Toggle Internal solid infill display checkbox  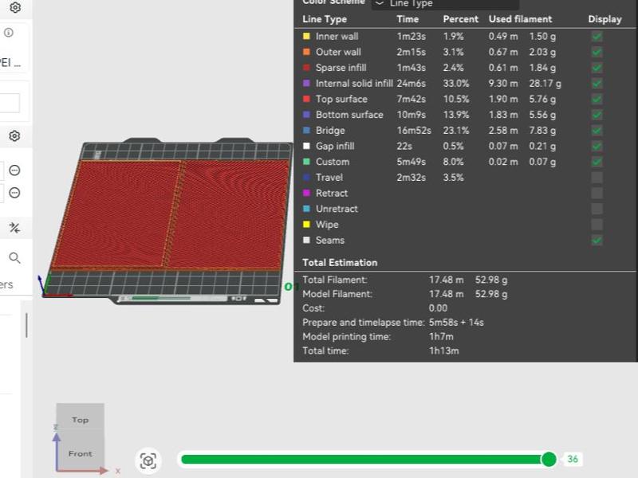tap(597, 84)
